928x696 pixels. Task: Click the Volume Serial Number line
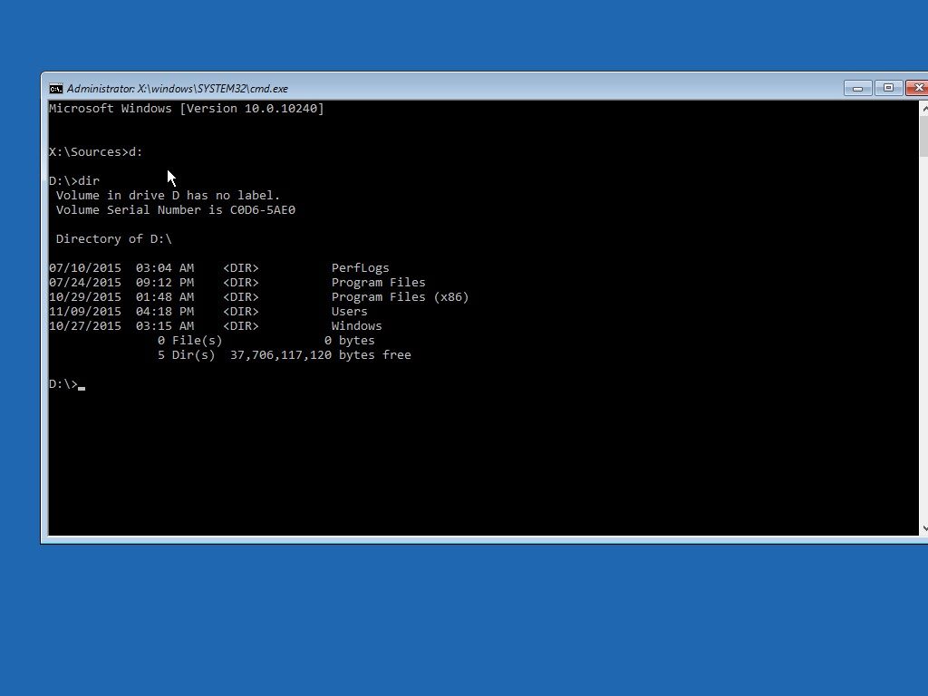pos(176,209)
